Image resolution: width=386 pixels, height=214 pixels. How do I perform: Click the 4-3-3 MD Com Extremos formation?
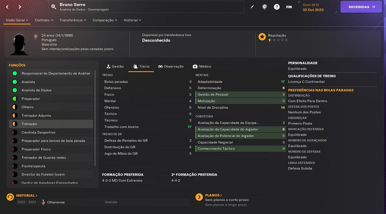tap(122, 181)
